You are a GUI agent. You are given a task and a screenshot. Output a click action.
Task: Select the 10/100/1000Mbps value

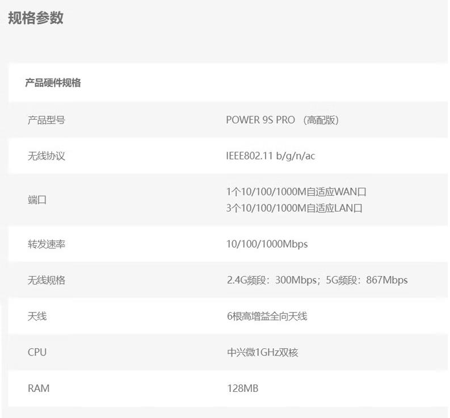point(267,244)
